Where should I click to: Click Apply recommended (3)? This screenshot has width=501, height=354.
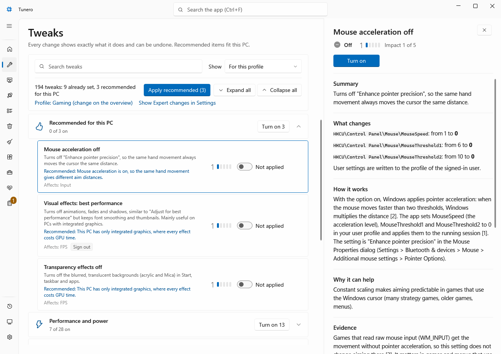[x=177, y=90]
